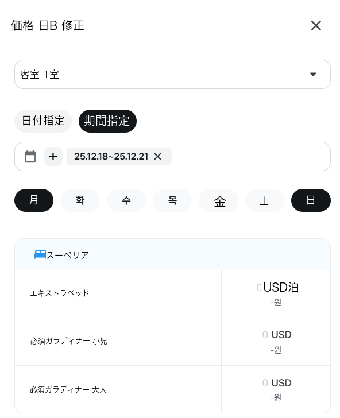Toggle the 수 weekday on
The image size is (340, 418).
[126, 200]
